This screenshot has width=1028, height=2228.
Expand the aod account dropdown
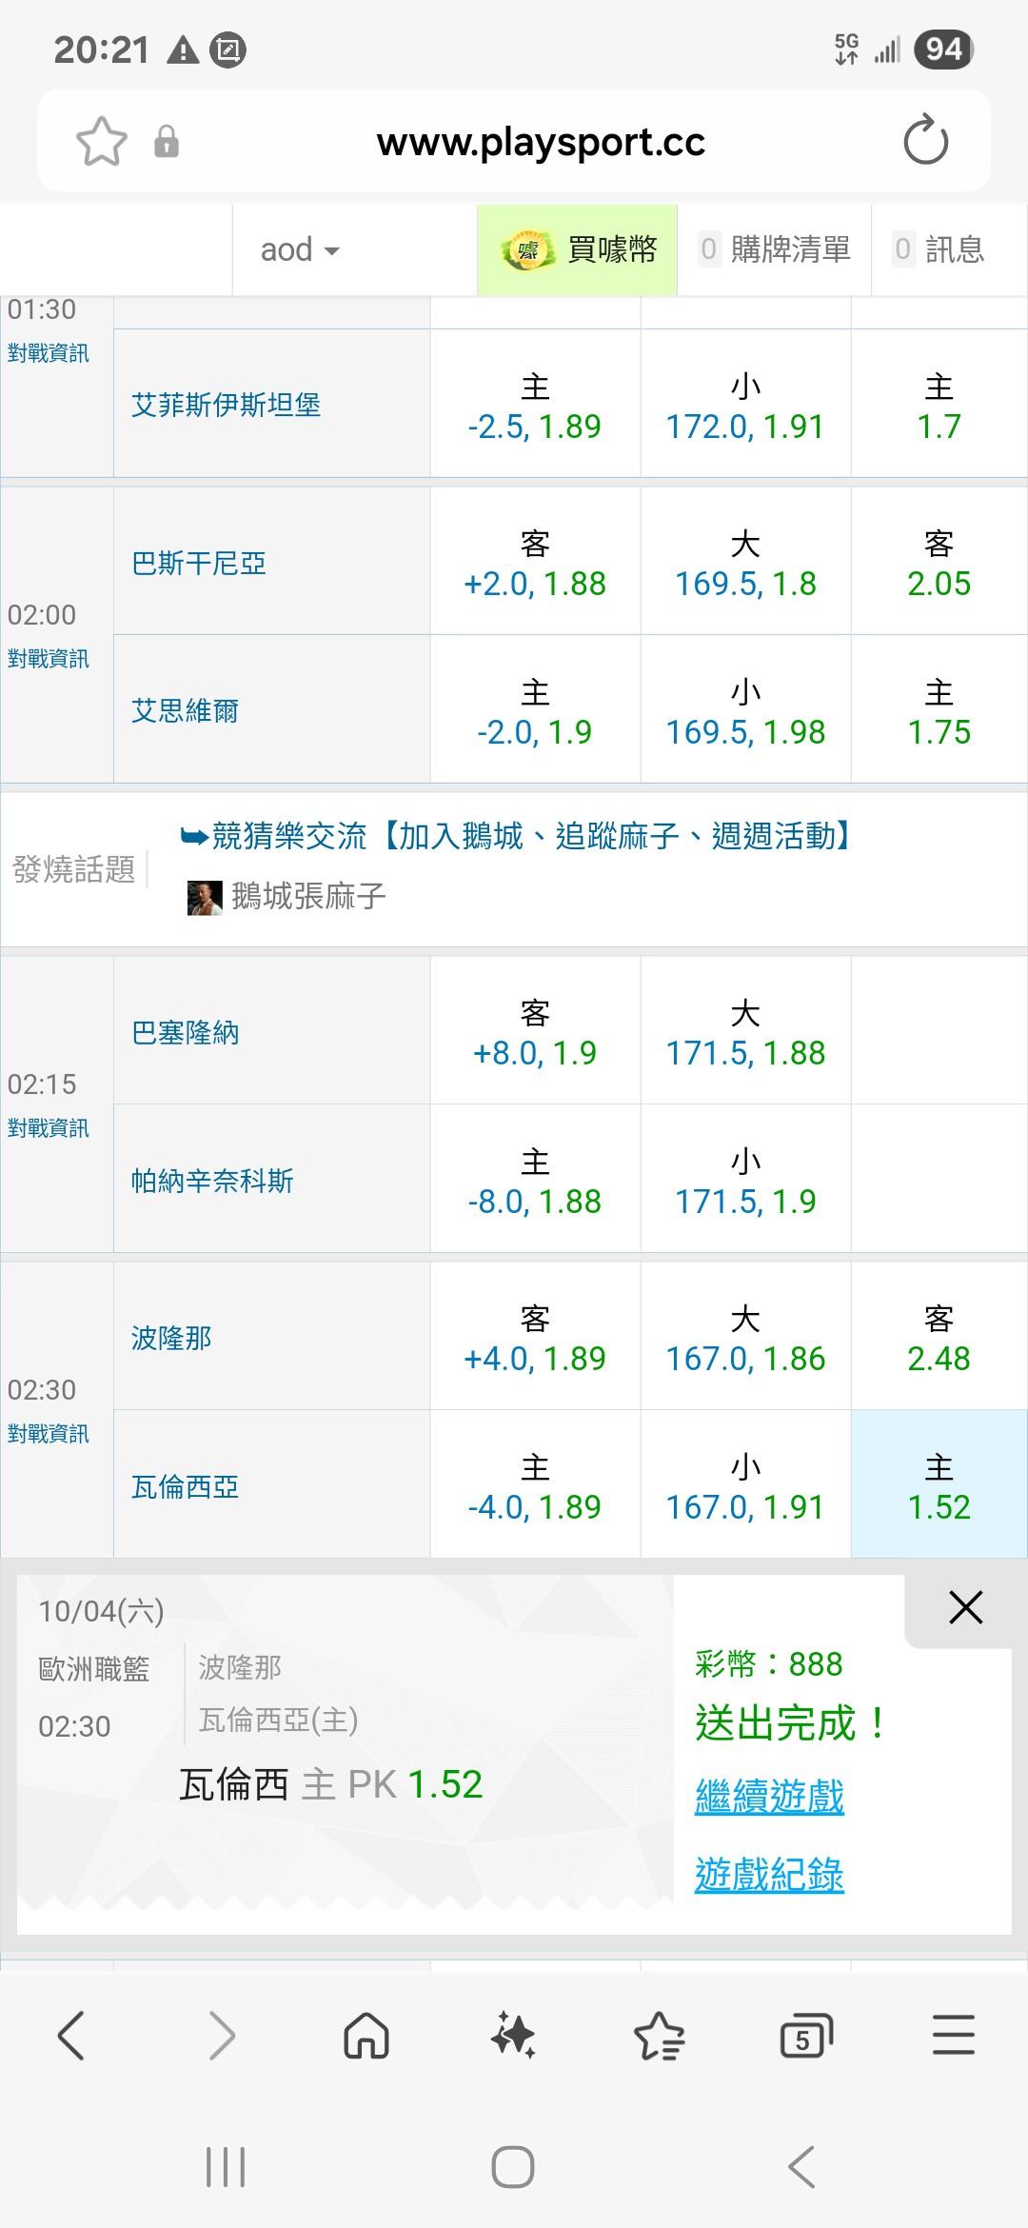300,250
